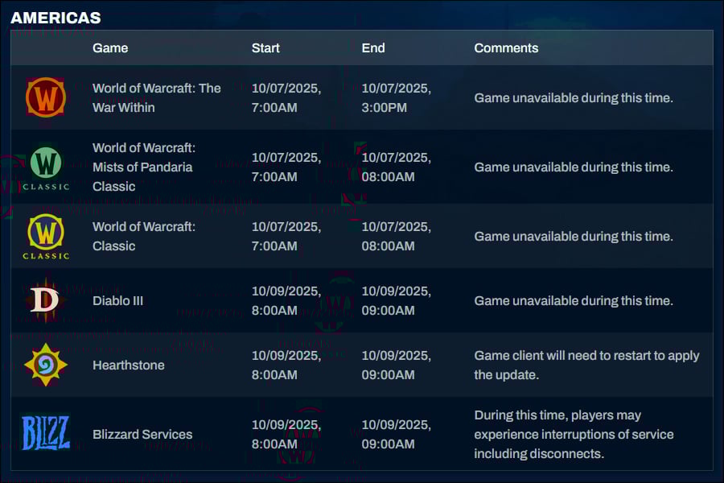Click the Diablo III game name

coord(117,300)
